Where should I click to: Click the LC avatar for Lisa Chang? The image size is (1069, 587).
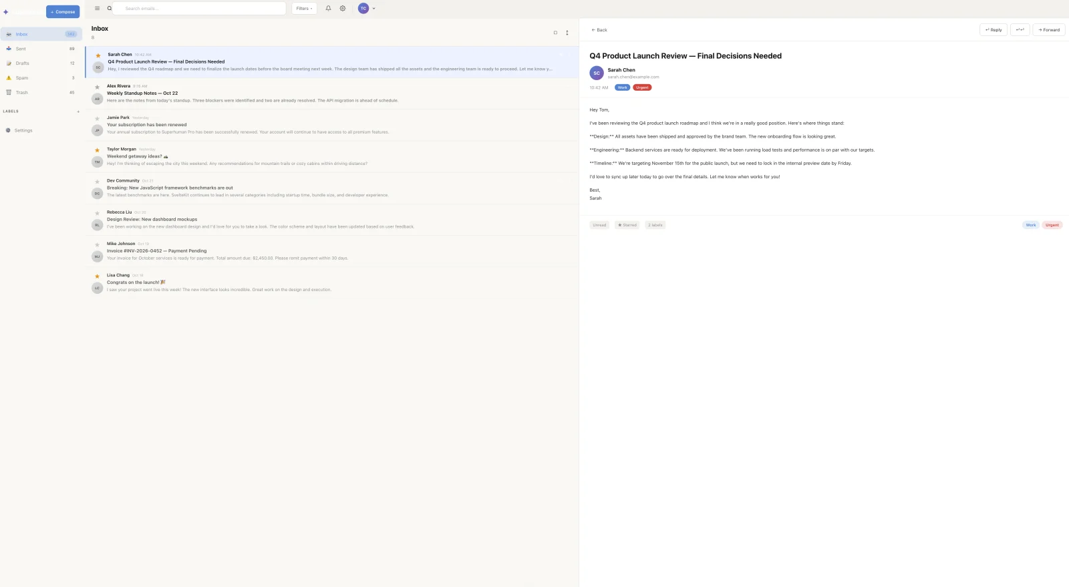pos(97,288)
